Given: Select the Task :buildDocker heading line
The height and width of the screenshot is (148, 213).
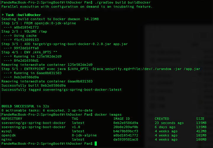Looking at the screenshot, I should click(21, 15).
